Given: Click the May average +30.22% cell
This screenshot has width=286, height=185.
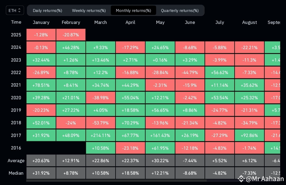Looking at the screenshot, I should [160, 161].
